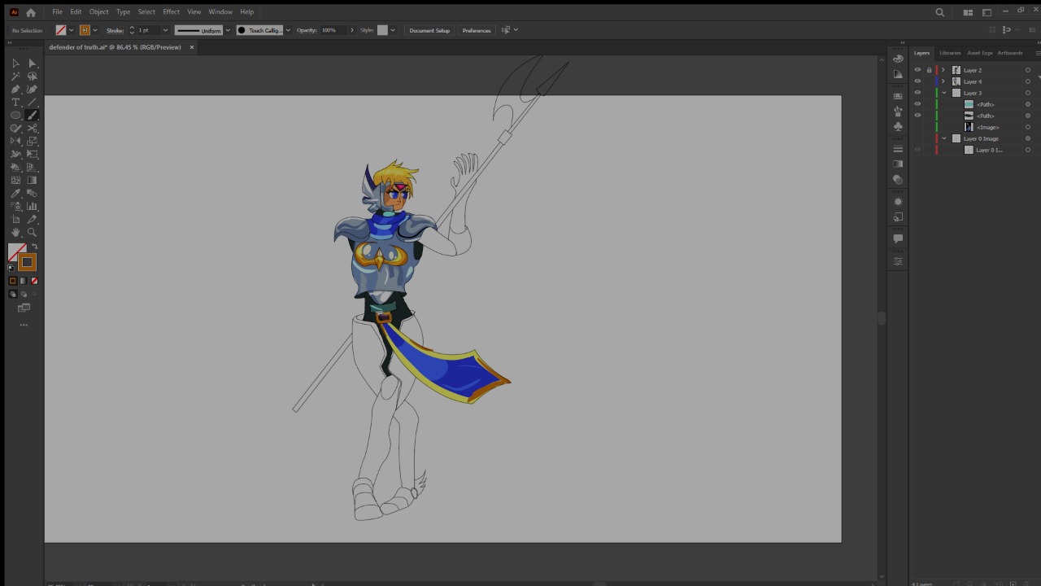Screen dimensions: 1041x586
Task: Select the Reflect tool
Action: coord(15,142)
